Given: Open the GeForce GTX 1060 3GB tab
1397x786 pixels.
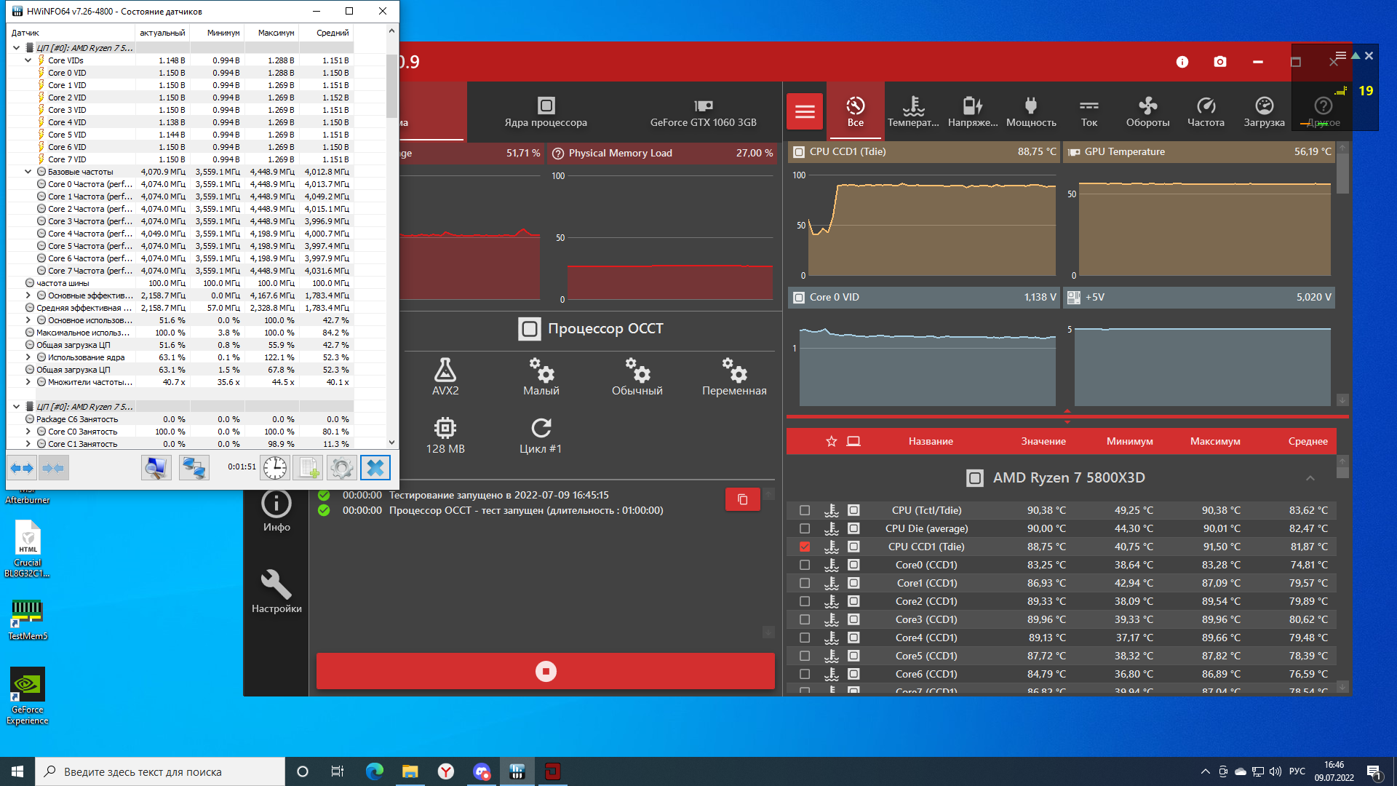Looking at the screenshot, I should coord(703,111).
